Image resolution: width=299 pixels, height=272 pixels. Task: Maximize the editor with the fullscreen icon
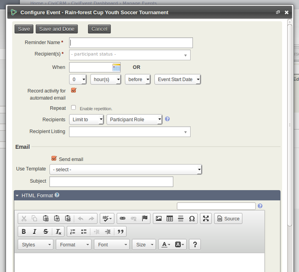pos(206,219)
